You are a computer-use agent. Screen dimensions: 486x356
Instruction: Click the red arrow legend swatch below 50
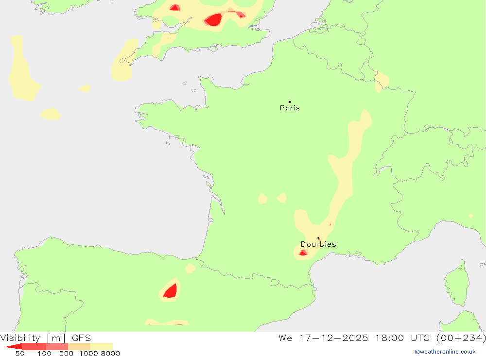click(14, 346)
